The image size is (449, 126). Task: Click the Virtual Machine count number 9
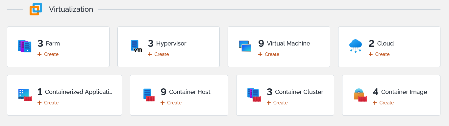261,44
